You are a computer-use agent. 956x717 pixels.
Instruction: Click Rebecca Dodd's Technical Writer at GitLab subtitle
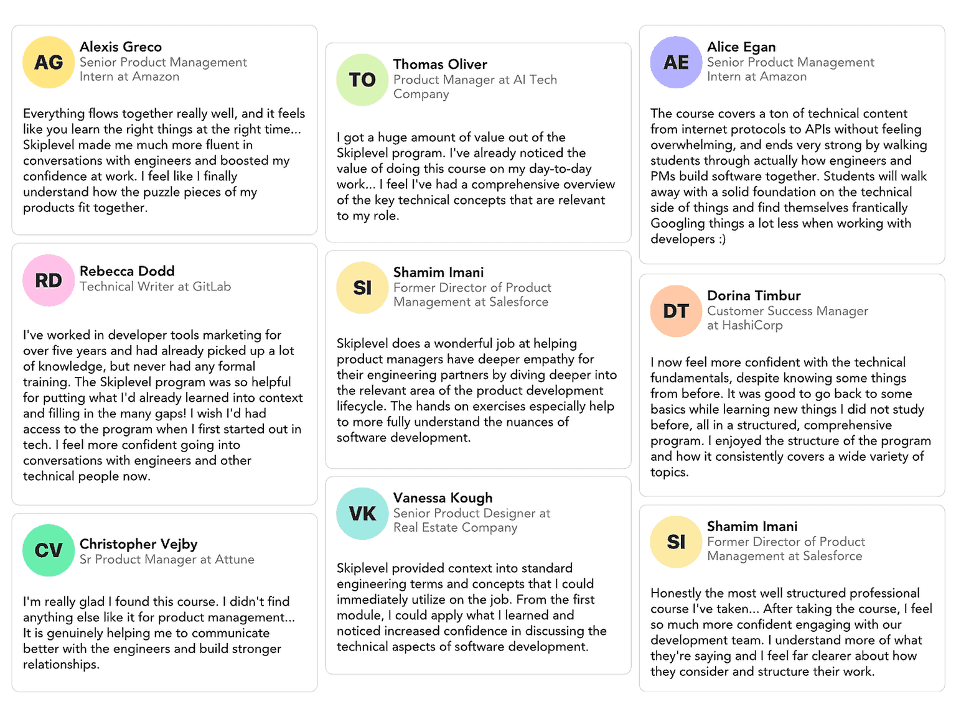(155, 287)
